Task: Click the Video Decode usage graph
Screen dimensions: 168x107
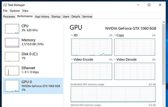Action: pos(135,71)
